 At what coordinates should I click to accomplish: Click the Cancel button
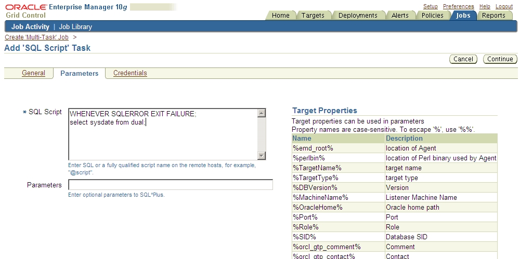[463, 59]
